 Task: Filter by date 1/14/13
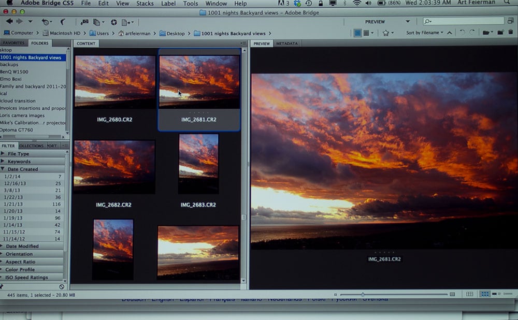(x=32, y=225)
